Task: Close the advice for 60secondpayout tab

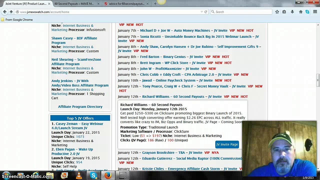Action: pyautogui.click(x=147, y=4)
